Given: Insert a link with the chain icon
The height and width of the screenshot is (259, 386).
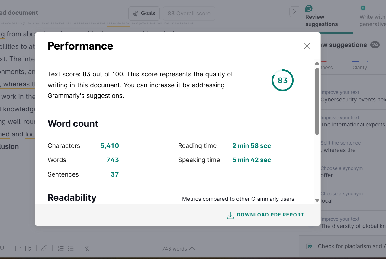Looking at the screenshot, I should [44, 249].
